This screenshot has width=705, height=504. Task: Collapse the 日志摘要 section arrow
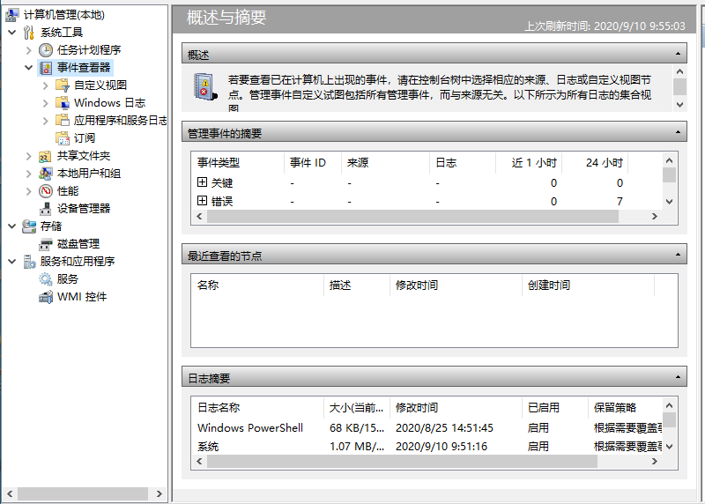click(678, 377)
